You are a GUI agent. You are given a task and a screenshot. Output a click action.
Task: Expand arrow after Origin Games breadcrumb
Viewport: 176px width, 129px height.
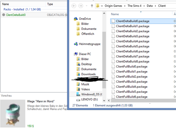pos(125,6)
